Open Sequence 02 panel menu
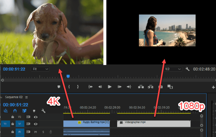216x137 pixels. click(x=26, y=97)
